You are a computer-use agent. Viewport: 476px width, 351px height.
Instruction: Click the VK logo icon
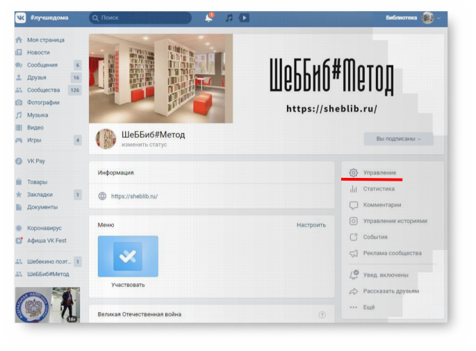[20, 18]
